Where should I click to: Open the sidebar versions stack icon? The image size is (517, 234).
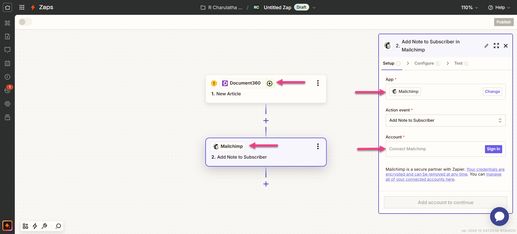[x=7, y=117]
